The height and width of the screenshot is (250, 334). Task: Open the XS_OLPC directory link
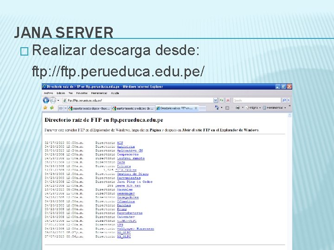[x=124, y=236]
